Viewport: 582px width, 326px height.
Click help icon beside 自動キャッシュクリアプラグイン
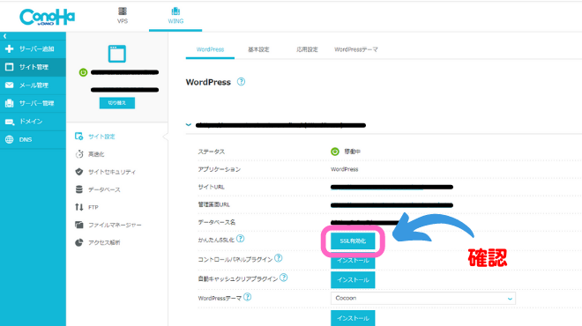point(284,278)
